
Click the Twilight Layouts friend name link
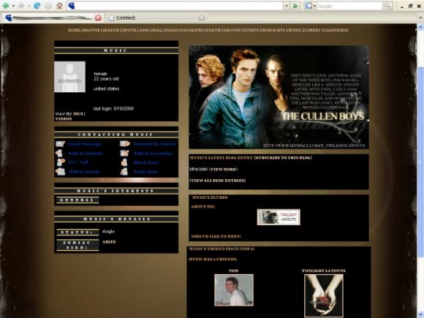pyautogui.click(x=323, y=270)
